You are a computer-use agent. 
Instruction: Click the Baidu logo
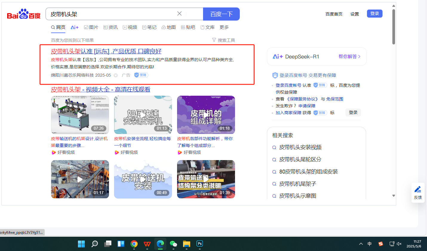[24, 14]
